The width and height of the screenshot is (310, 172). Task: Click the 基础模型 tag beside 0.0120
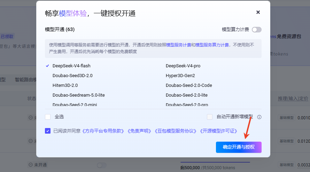point(286,141)
